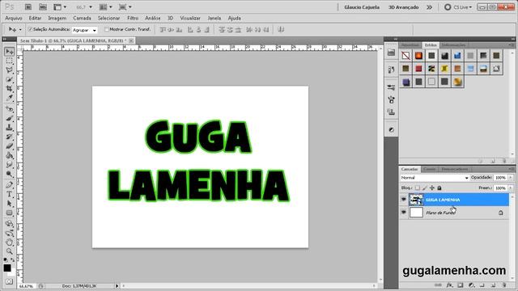
Task: Toggle Seleção Automática checkbox
Action: [x=30, y=29]
